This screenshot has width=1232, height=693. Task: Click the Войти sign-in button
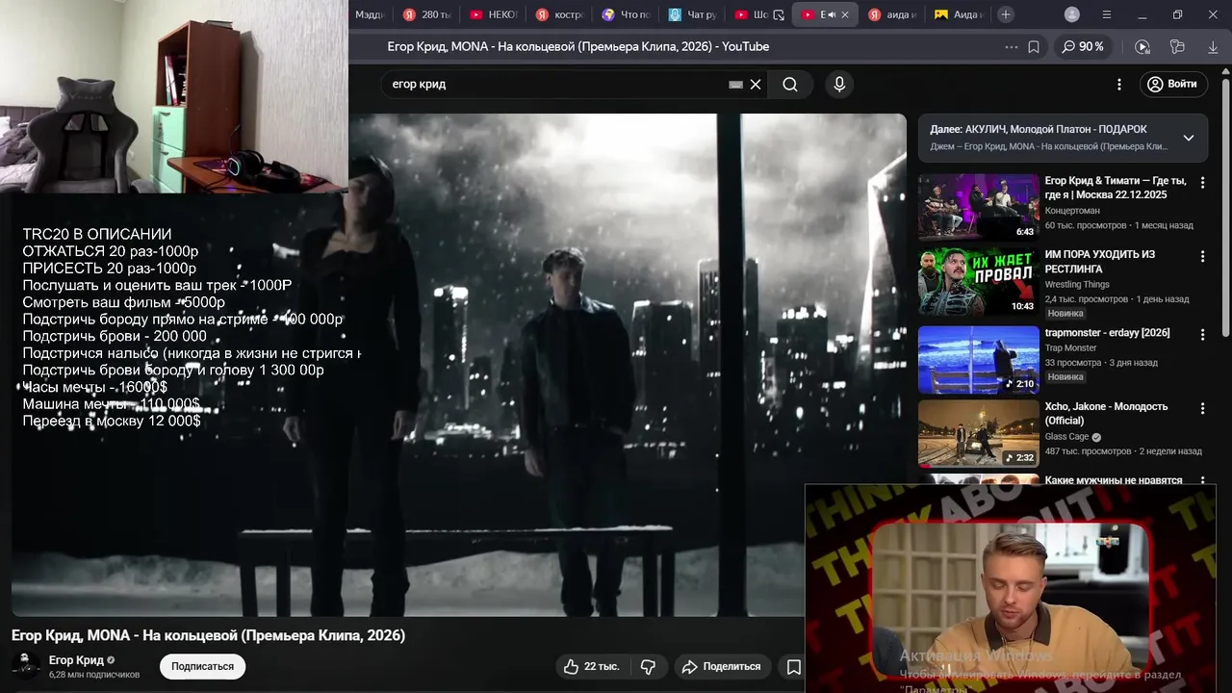tap(1172, 84)
